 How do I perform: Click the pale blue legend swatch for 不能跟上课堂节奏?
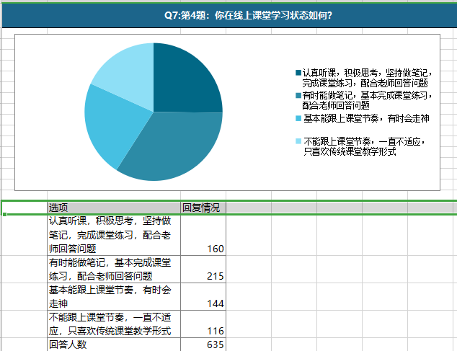298,141
